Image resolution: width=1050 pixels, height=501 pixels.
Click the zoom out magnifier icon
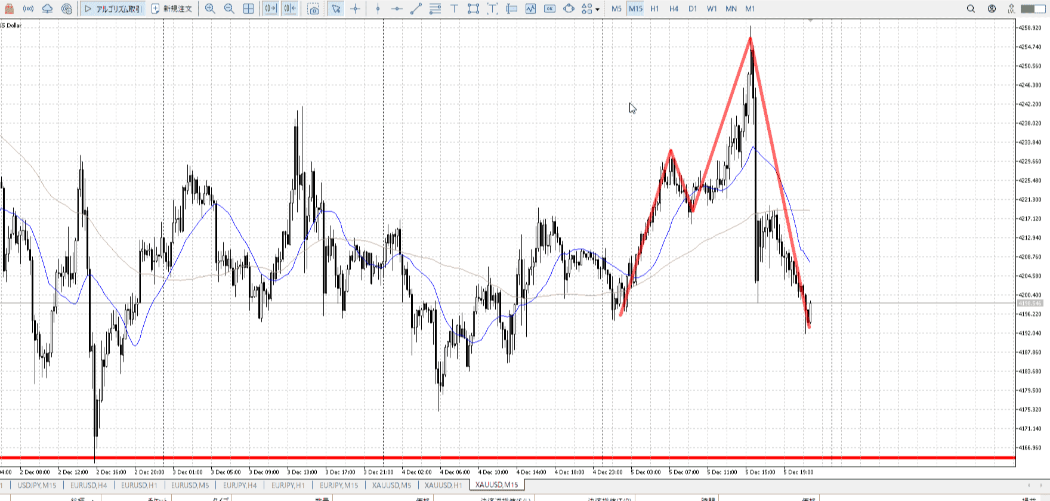[229, 9]
